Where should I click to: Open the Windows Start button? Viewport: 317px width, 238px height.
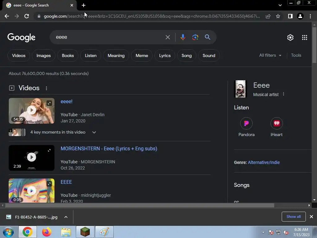point(8,232)
